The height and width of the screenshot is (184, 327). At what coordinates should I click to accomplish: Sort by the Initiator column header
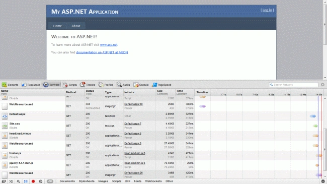(x=139, y=92)
